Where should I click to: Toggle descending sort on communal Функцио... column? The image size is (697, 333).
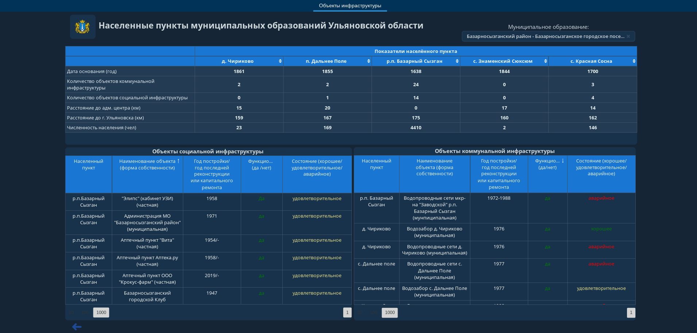[563, 161]
